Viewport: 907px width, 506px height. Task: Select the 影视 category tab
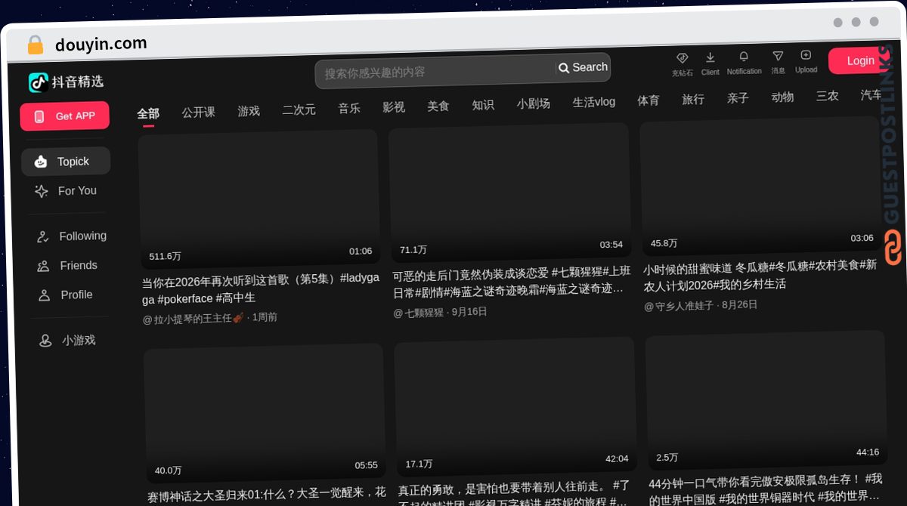(x=394, y=107)
